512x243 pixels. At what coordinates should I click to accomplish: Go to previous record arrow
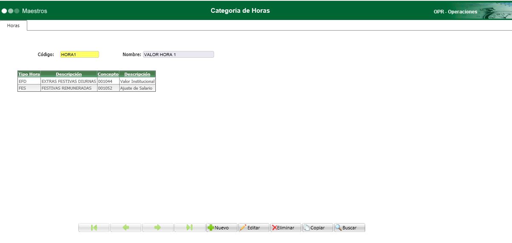(126, 228)
